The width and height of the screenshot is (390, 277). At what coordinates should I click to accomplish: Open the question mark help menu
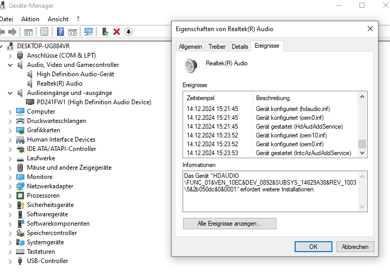click(x=78, y=19)
